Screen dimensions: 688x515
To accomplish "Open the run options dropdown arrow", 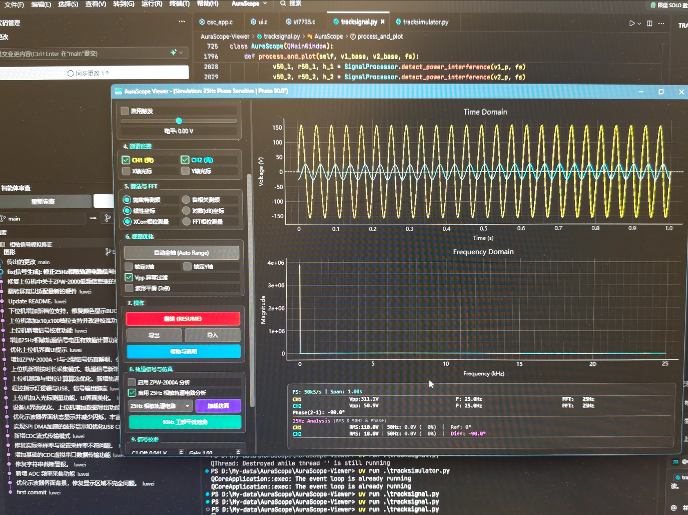I will coord(639,24).
